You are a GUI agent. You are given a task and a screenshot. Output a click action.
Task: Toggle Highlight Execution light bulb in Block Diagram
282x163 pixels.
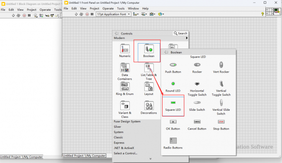(35, 16)
